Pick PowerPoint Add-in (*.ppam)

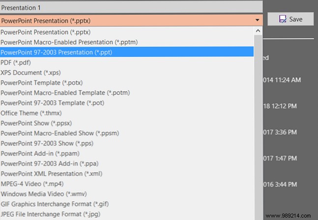[127, 154]
